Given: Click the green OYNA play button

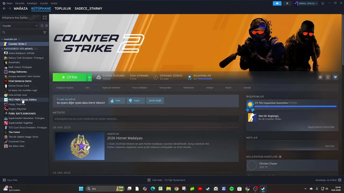Looking at the screenshot, I should coord(70,77).
